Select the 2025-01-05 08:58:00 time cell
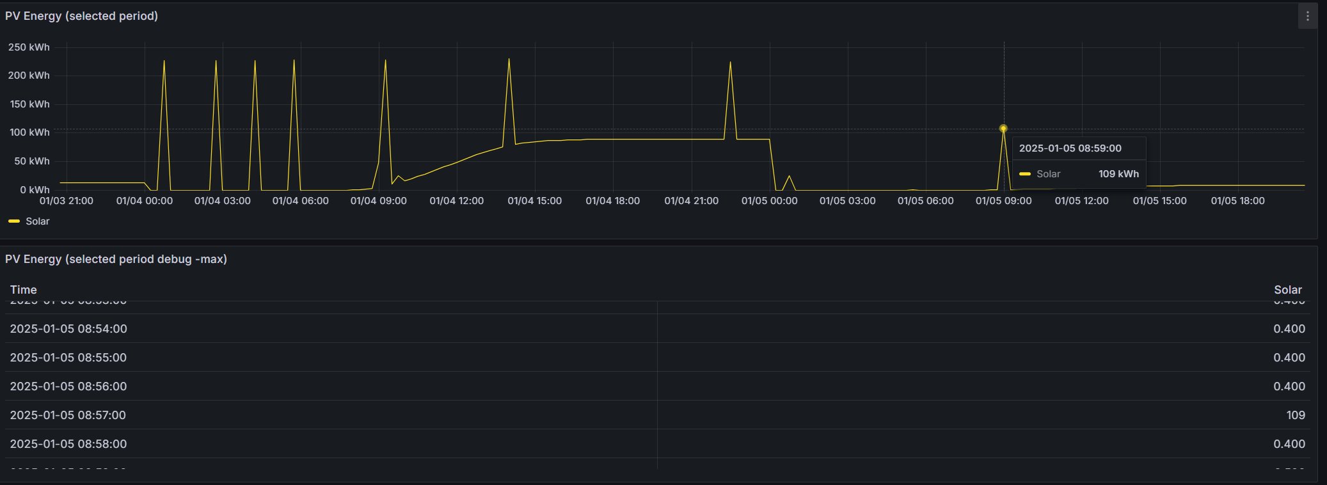 click(68, 444)
